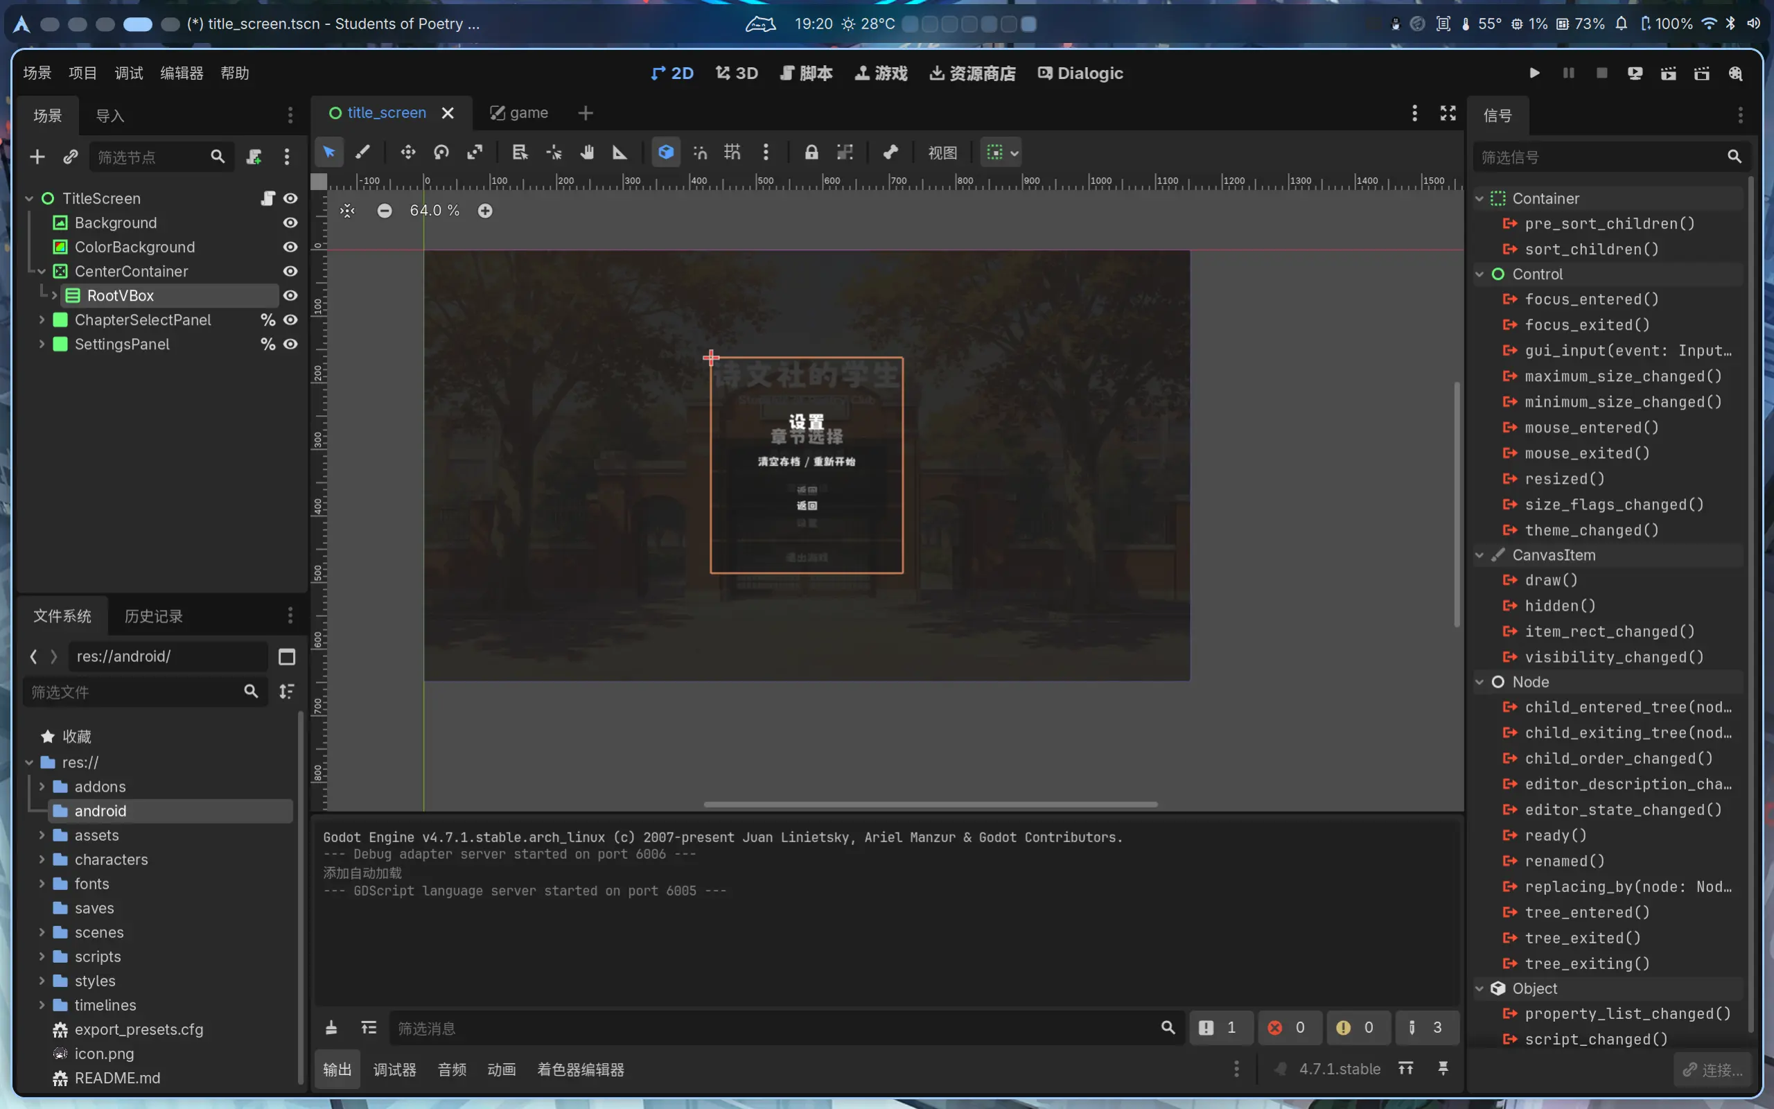The height and width of the screenshot is (1109, 1774).
Task: Collapse the TitleScreen root node
Action: [29, 199]
